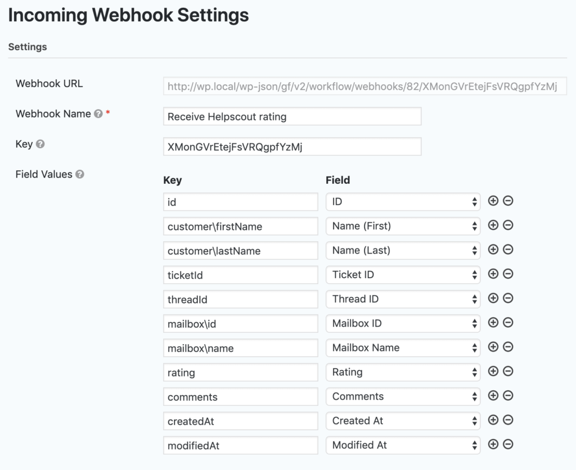Image resolution: width=576 pixels, height=470 pixels.
Task: Click the 'Key' column header
Action: tap(172, 180)
